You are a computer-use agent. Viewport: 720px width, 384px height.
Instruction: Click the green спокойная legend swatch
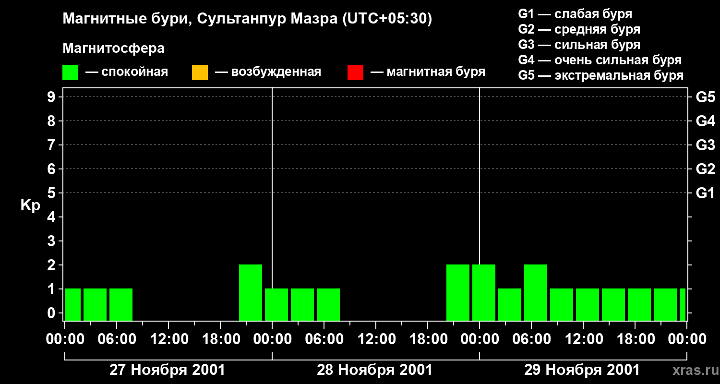[x=70, y=72]
